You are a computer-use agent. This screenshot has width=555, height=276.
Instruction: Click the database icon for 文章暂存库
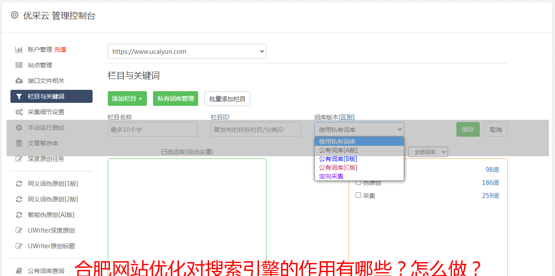[x=19, y=143]
